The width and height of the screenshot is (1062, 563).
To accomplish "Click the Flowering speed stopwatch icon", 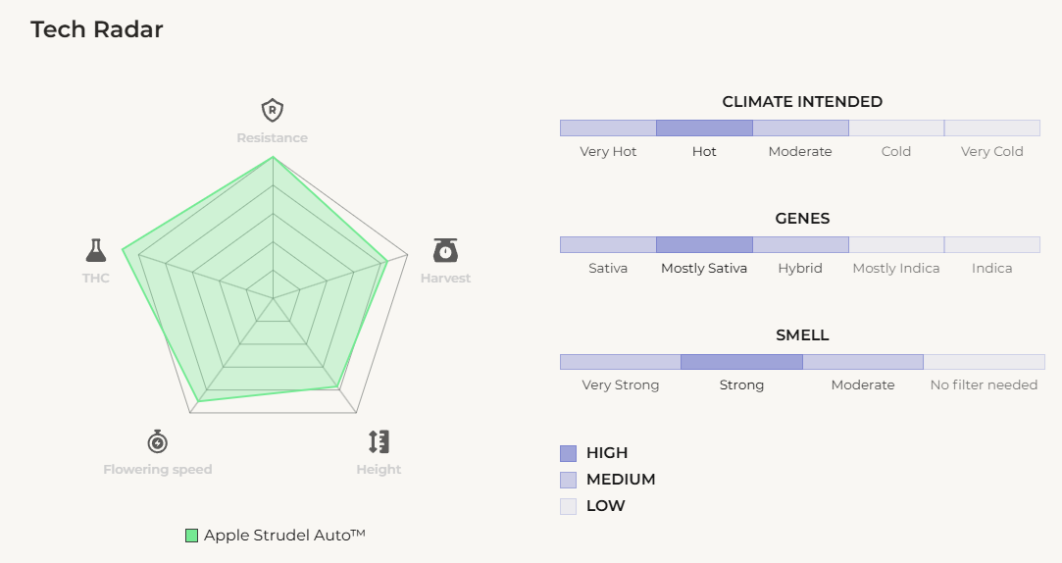I will click(158, 441).
